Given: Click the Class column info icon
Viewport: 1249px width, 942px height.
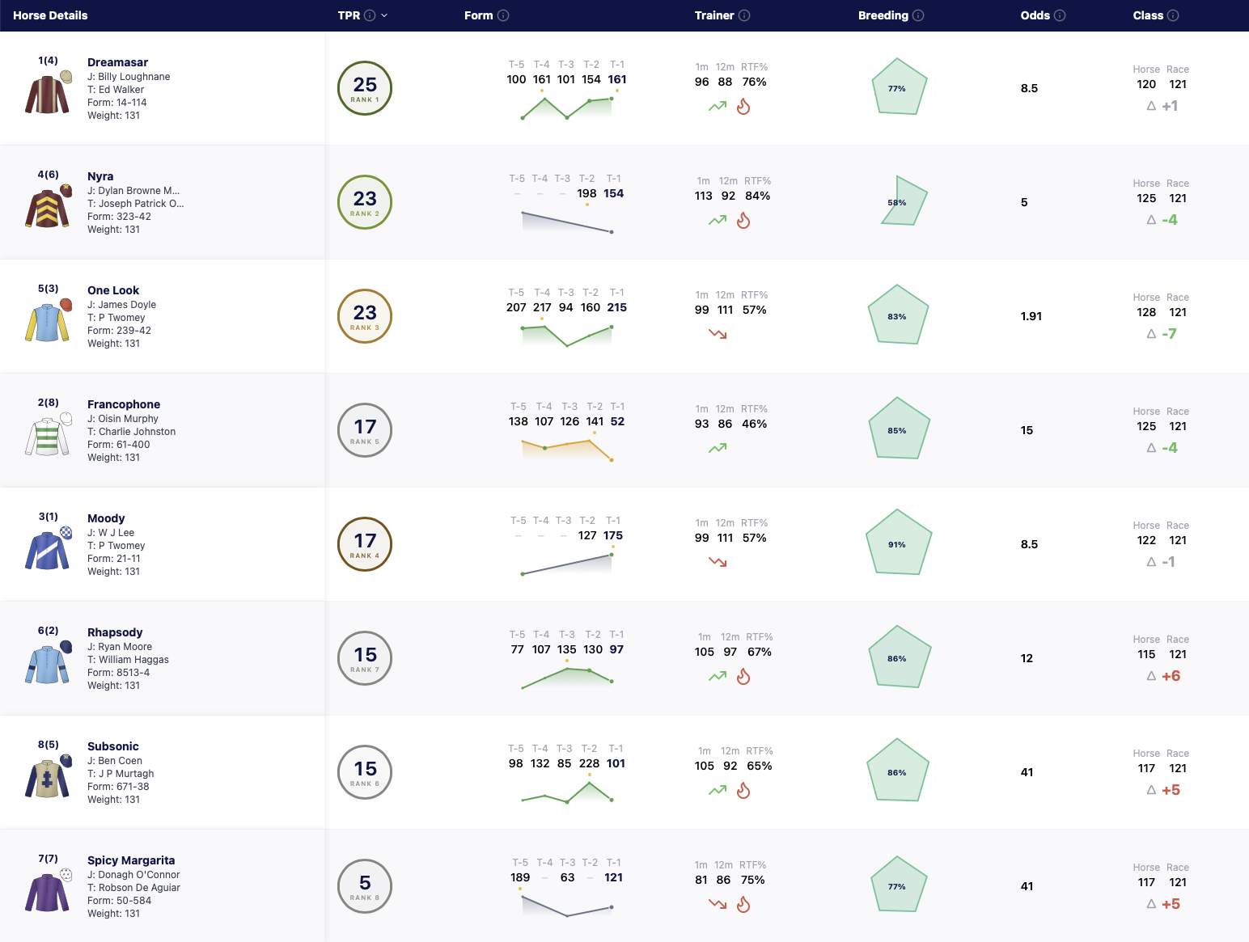Looking at the screenshot, I should coord(1173,15).
